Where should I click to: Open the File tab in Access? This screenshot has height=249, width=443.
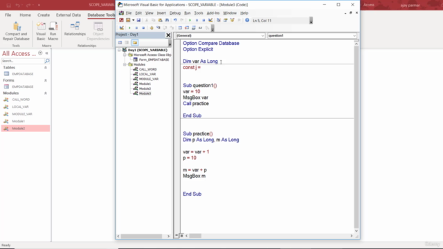tap(8, 15)
